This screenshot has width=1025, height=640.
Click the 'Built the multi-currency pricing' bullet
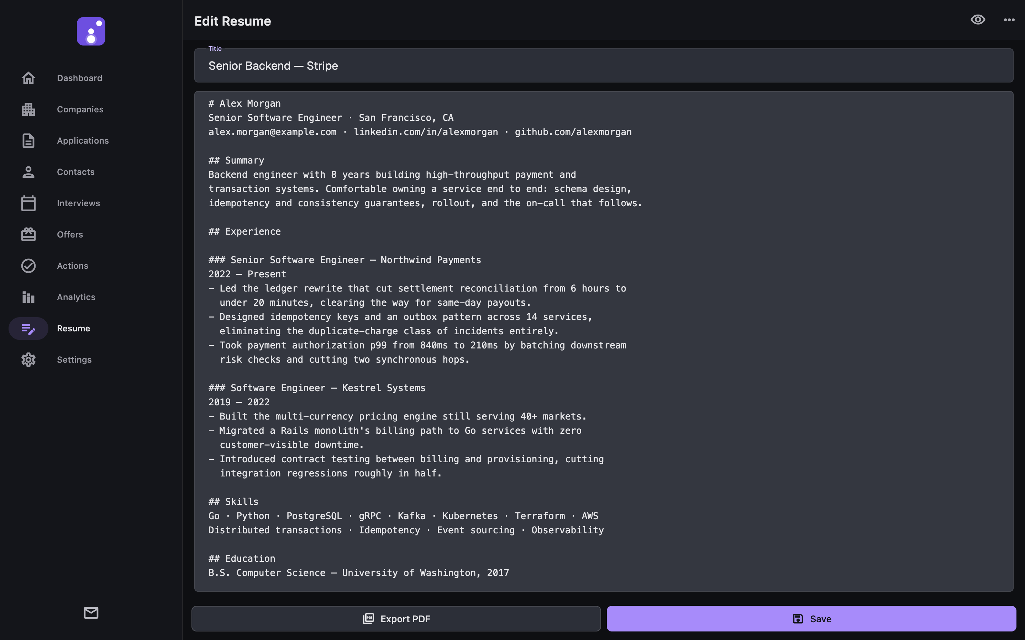397,416
